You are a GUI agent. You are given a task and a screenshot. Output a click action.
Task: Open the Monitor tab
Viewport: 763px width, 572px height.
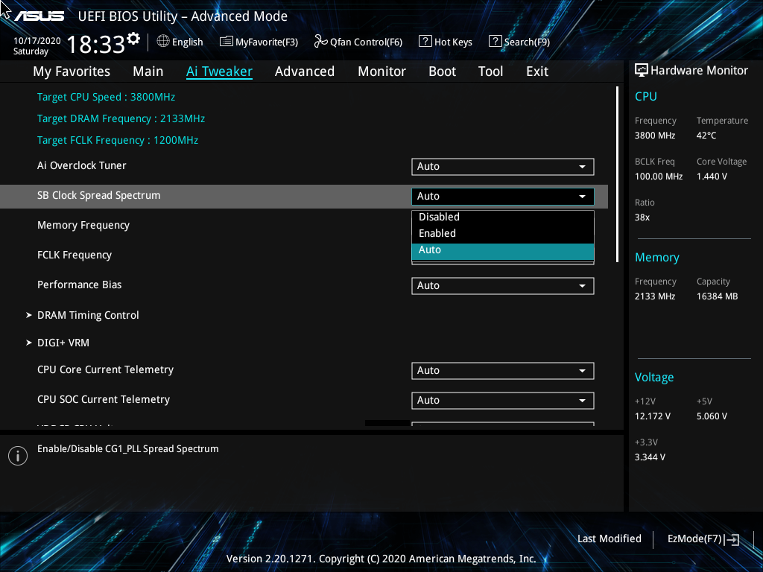tap(381, 71)
